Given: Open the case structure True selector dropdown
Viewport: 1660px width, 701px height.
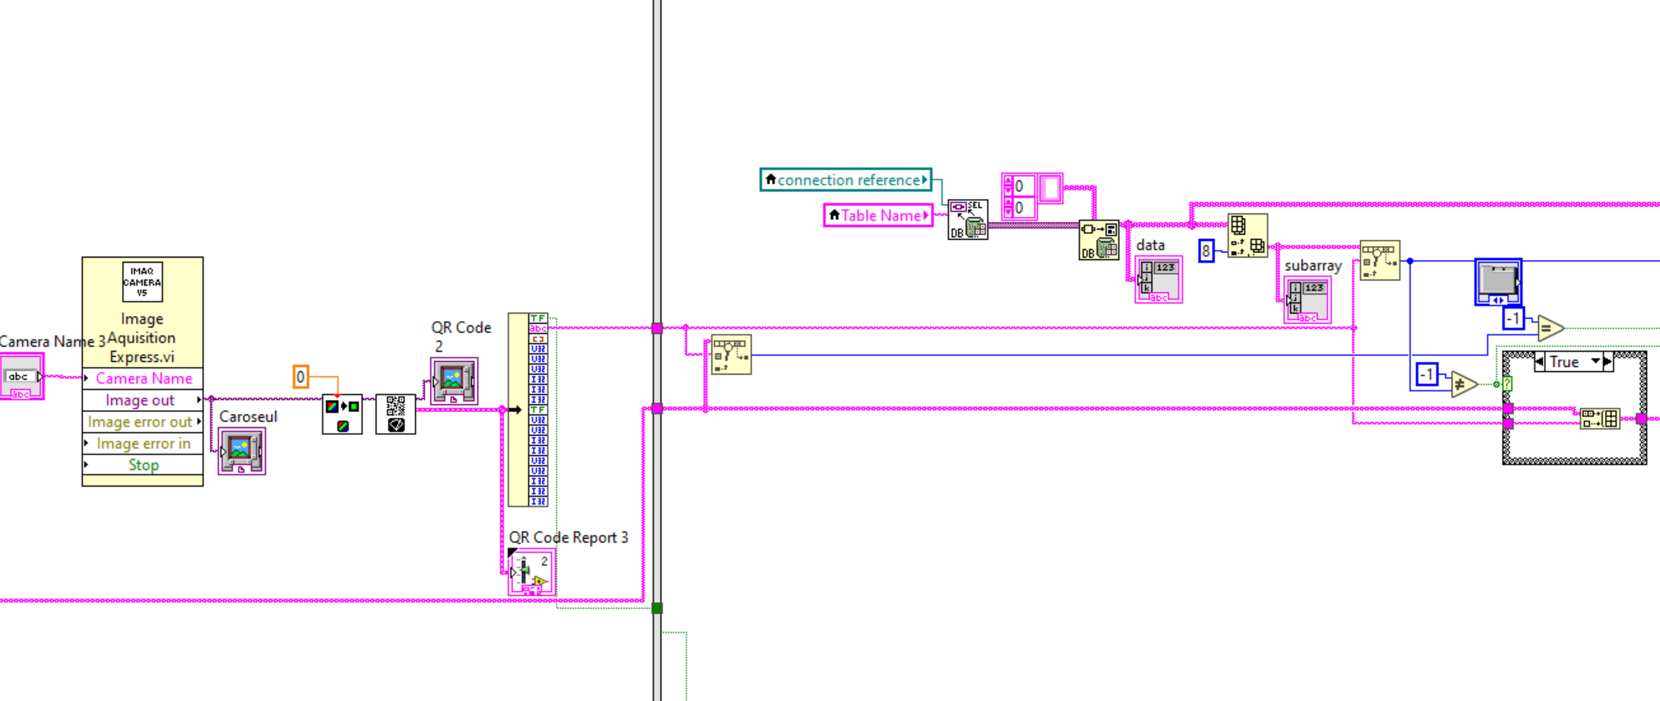Looking at the screenshot, I should 1595,362.
